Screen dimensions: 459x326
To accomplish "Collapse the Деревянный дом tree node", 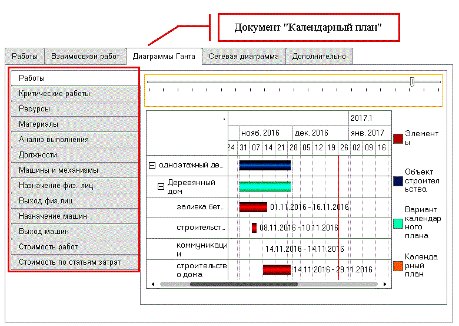I will click(160, 186).
